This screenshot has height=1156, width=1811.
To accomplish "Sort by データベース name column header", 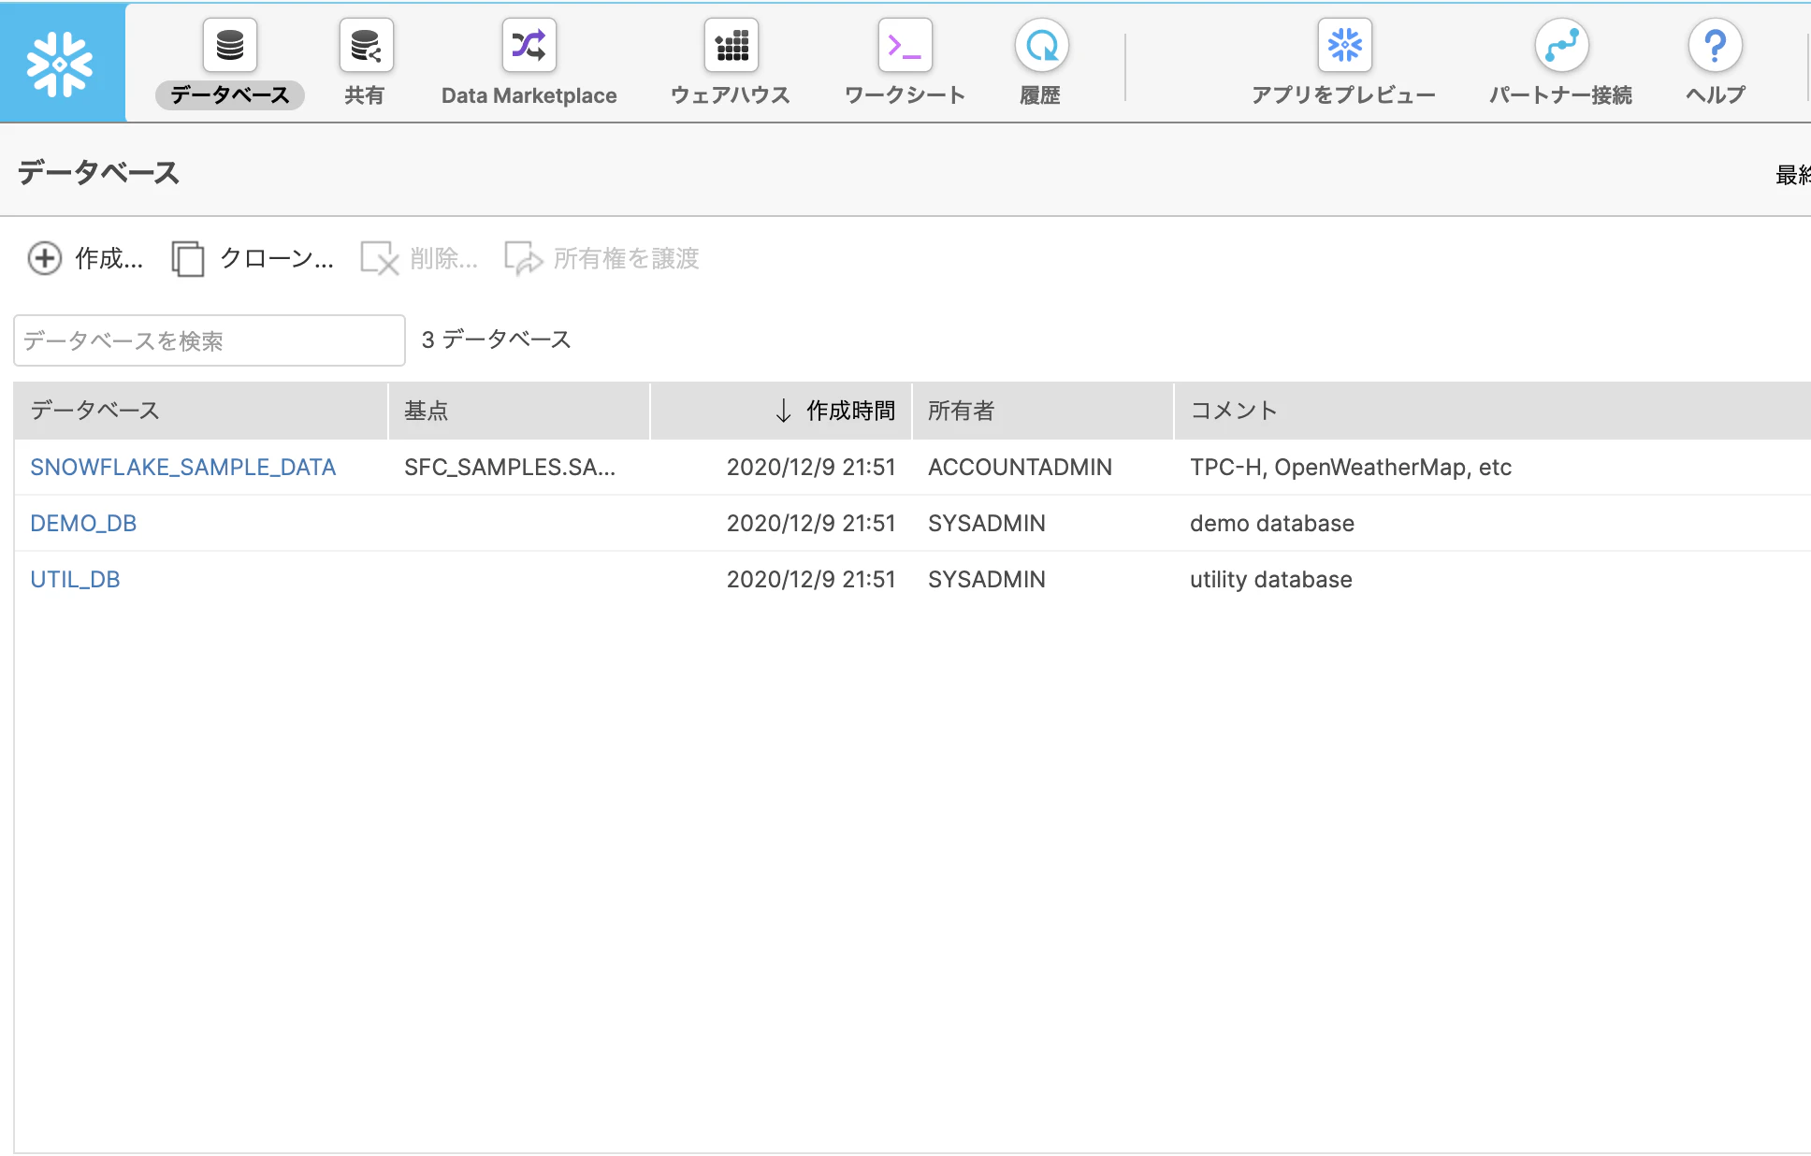I will pyautogui.click(x=94, y=411).
